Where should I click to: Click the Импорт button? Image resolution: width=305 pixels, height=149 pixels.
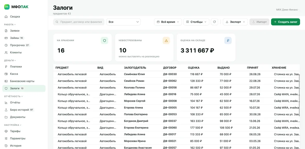click(x=260, y=22)
